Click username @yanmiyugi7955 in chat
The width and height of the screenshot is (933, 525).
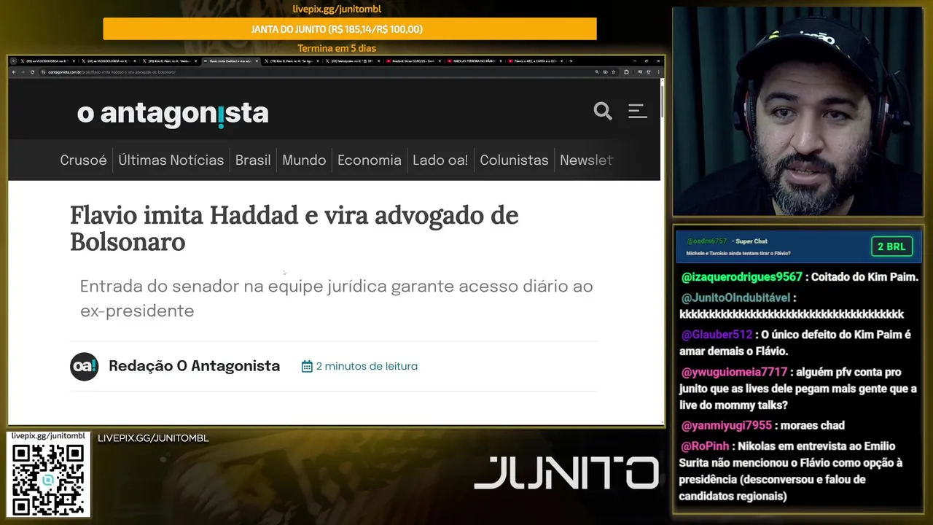[x=726, y=426]
